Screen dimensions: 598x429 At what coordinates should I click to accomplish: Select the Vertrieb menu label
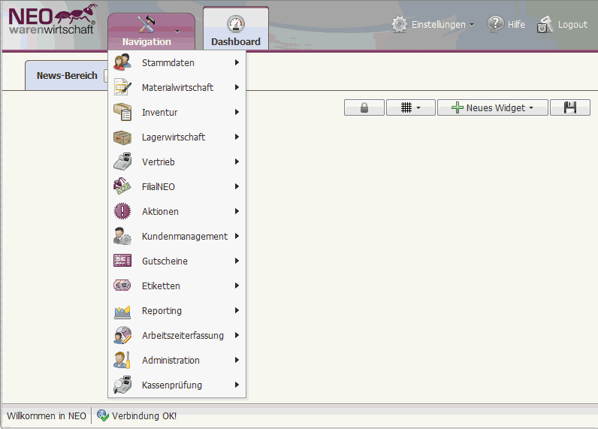(159, 162)
